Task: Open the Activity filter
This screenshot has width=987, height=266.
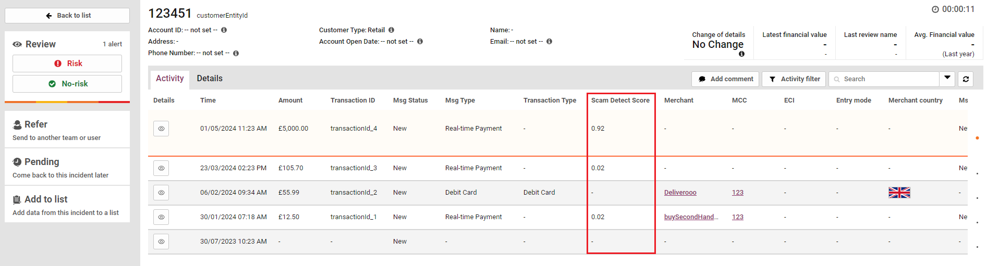Action: point(794,79)
